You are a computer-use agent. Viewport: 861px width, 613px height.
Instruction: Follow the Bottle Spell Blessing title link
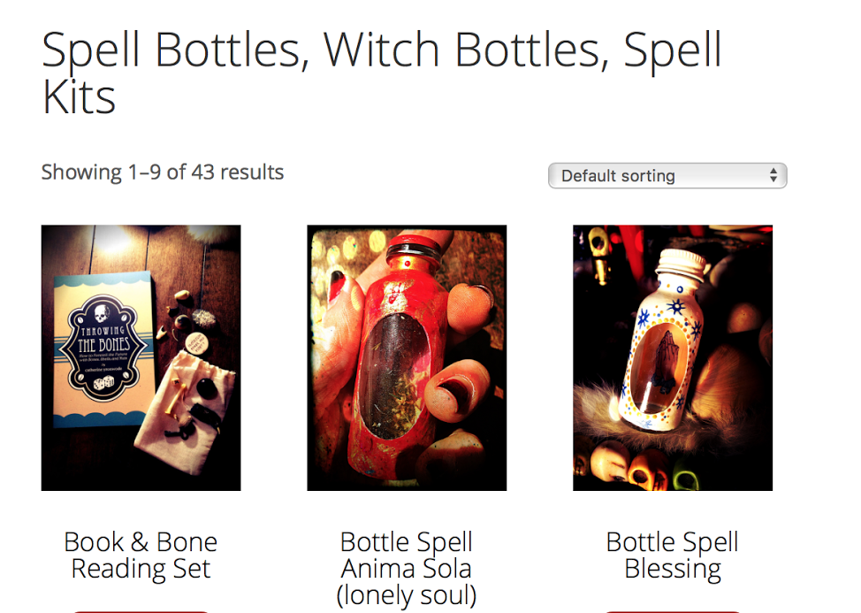(672, 556)
